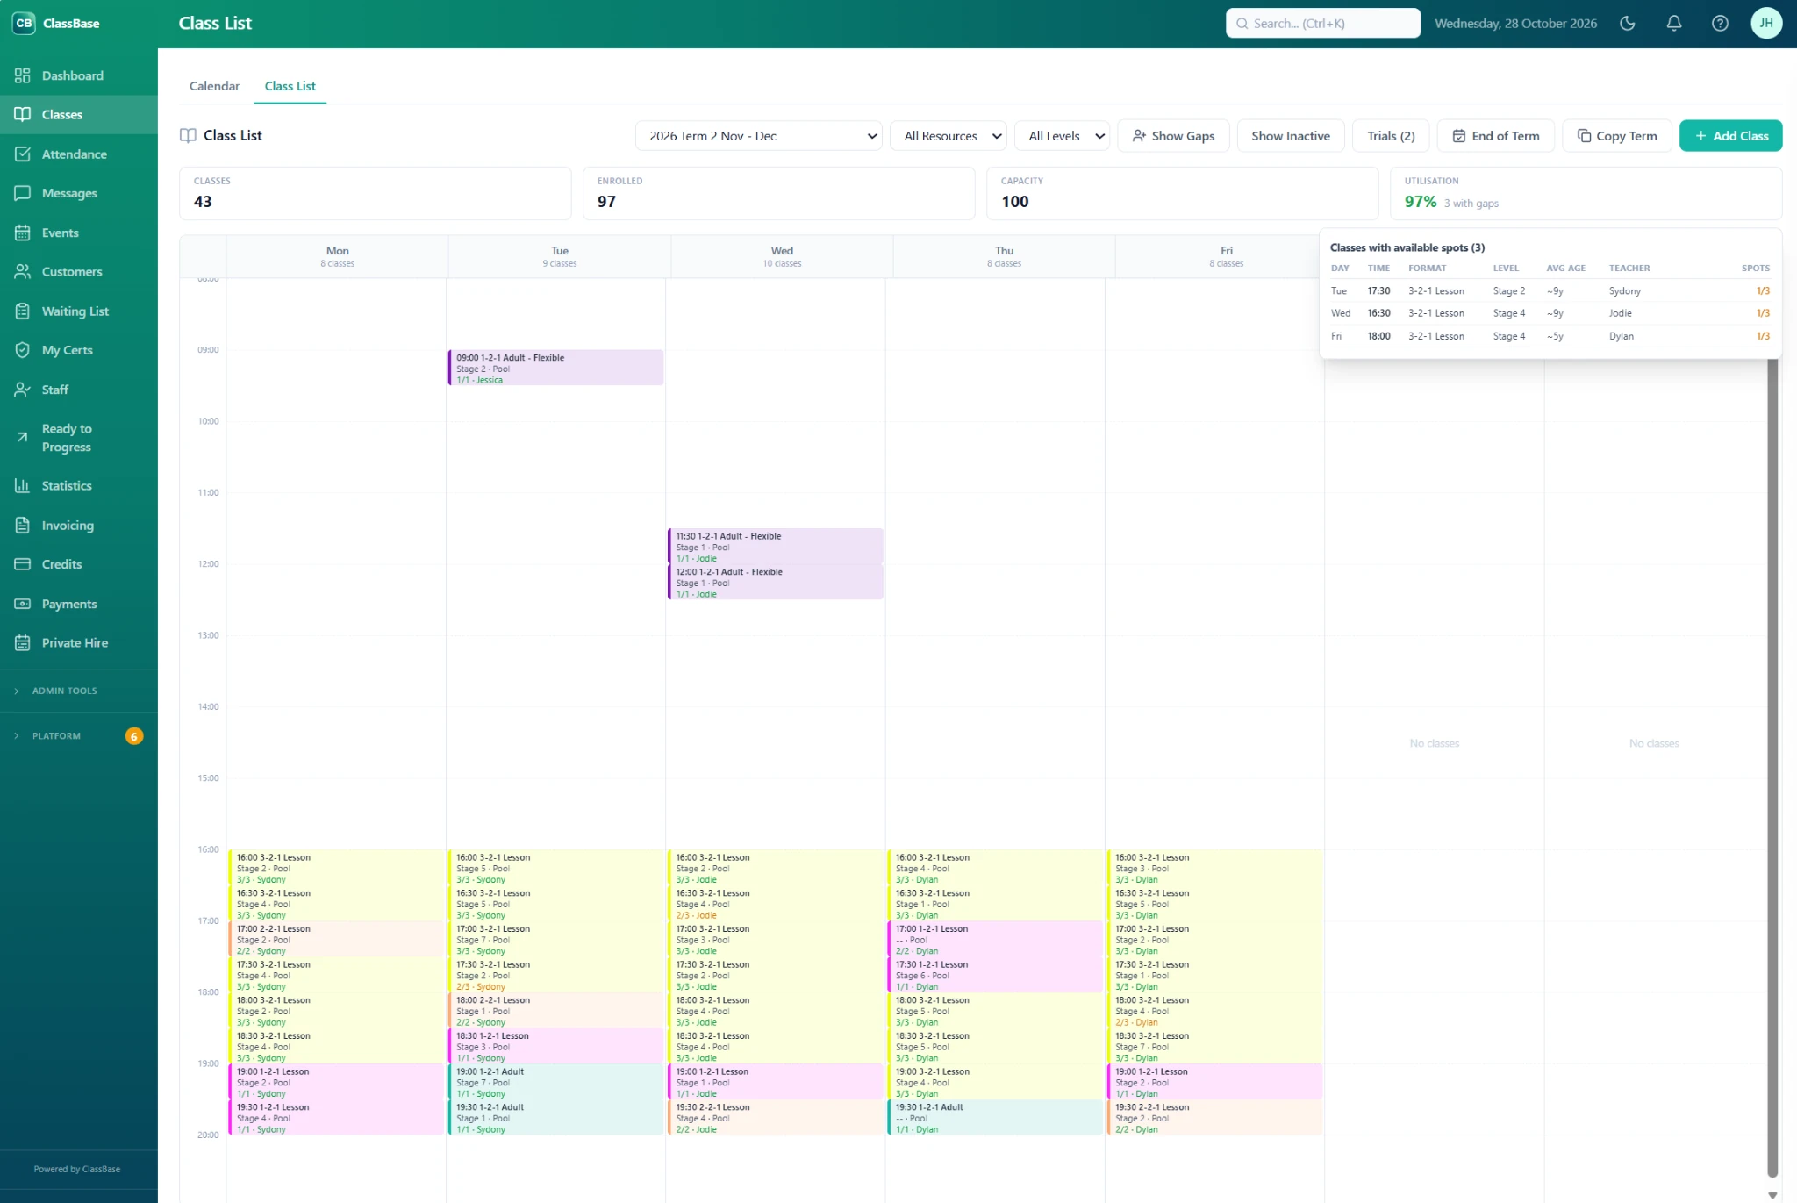
Task: Select the Class List tab
Action: tap(290, 86)
